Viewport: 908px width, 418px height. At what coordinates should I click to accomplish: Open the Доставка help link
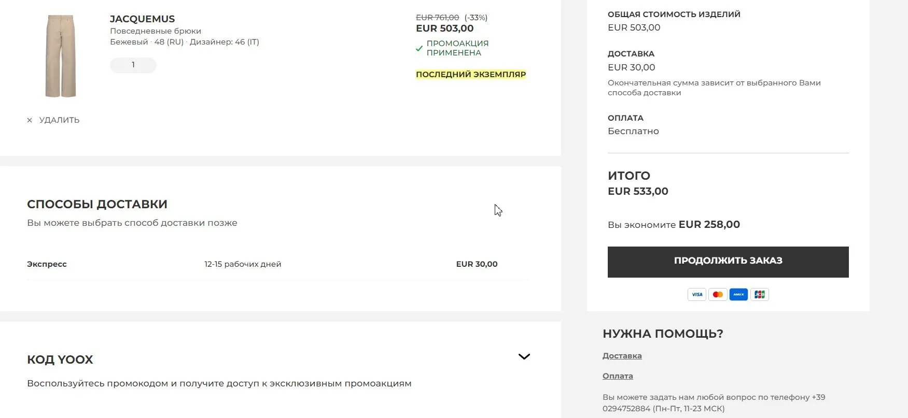(622, 356)
